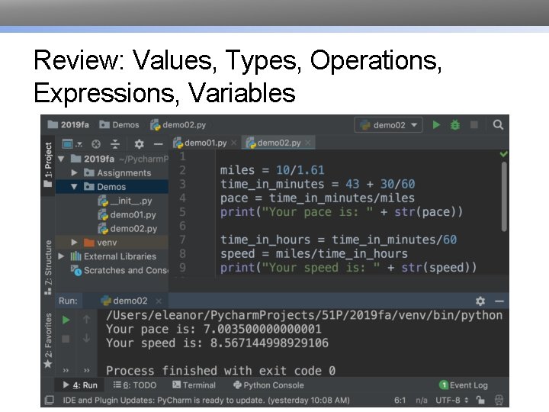The height and width of the screenshot is (412, 549).
Task: Click the 2019fa breadcrumb folder
Action: coord(69,124)
